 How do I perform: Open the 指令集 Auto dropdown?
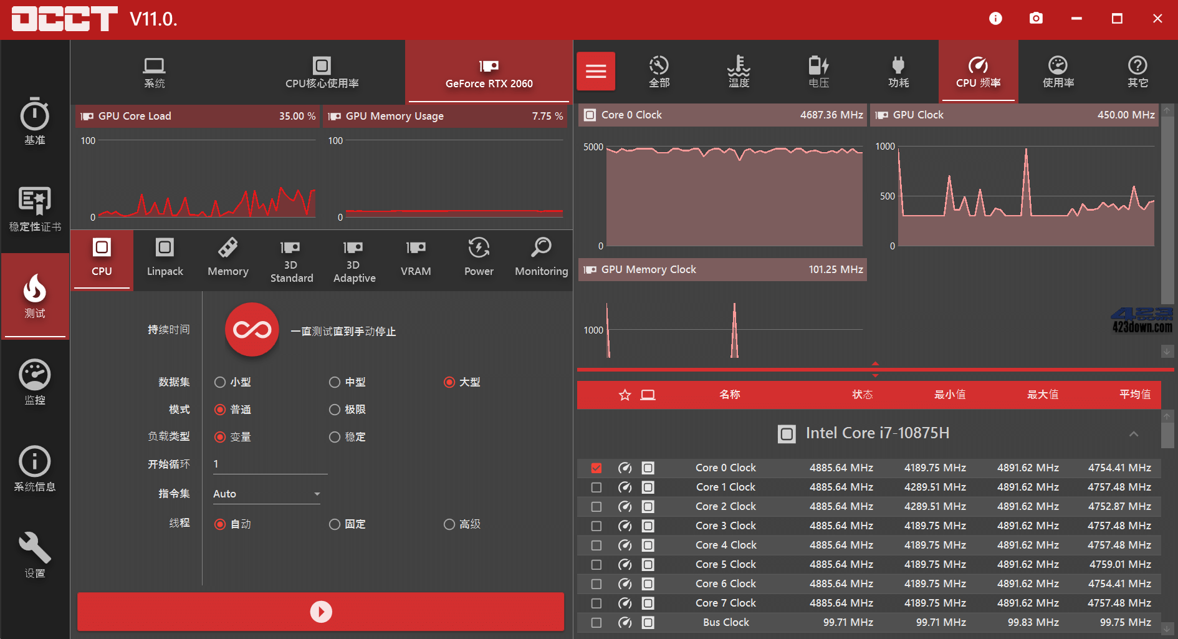tap(266, 493)
